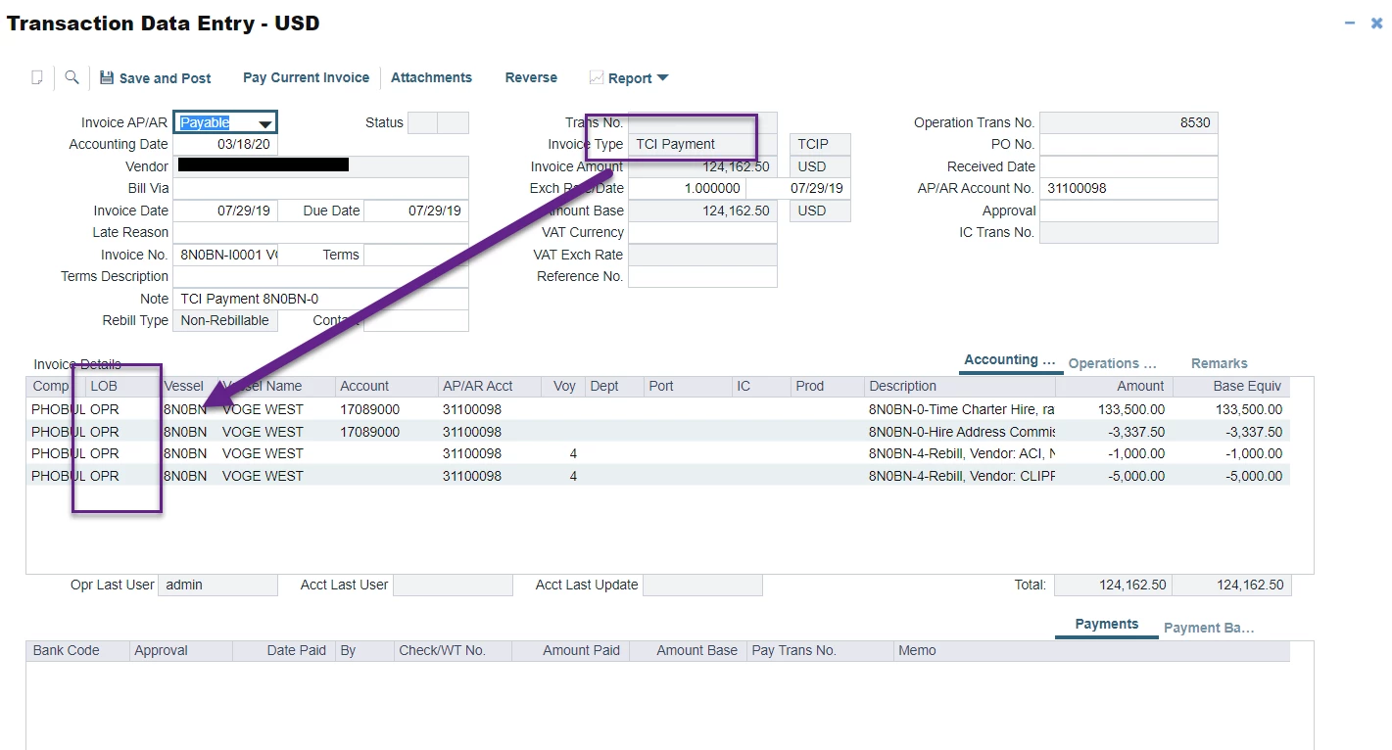Screen dimensions: 1392x750
Task: Open the Invoice AP/AR Payable dropdown
Action: click(264, 123)
